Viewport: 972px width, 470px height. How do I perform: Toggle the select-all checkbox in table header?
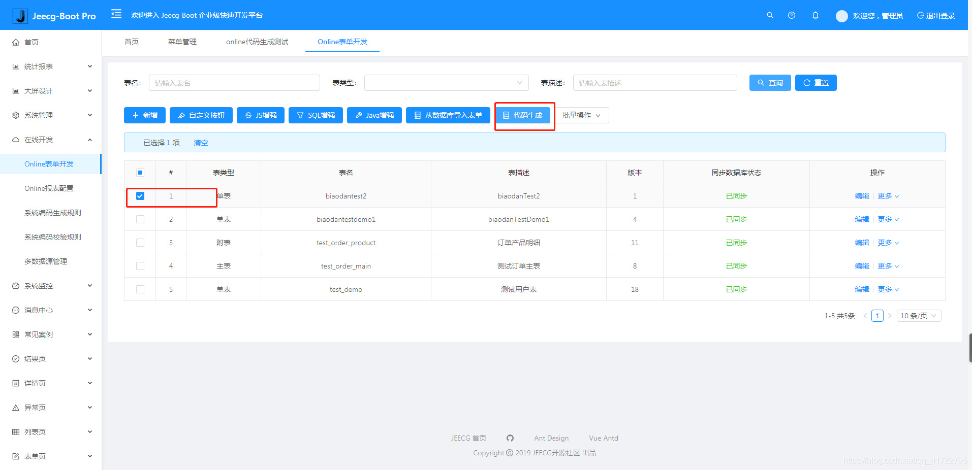click(140, 173)
